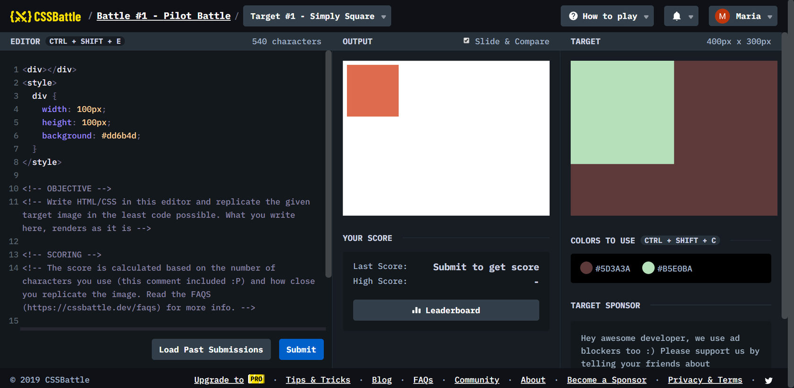The height and width of the screenshot is (388, 794).
Task: Click the #5D3A3A hex code text
Action: tap(613, 268)
